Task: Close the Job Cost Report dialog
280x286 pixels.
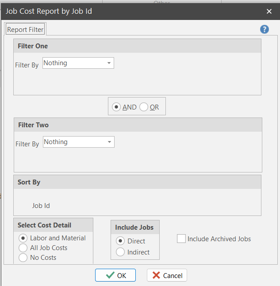Action: 269,11
